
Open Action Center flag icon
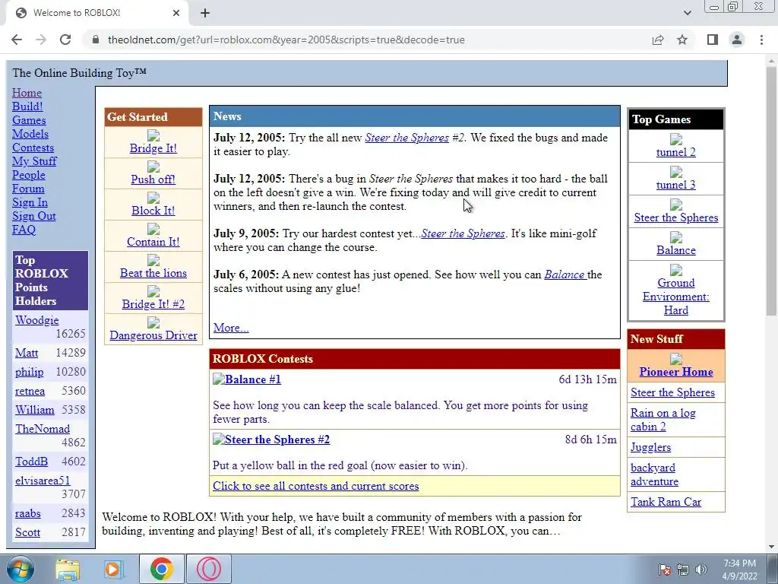coord(664,570)
